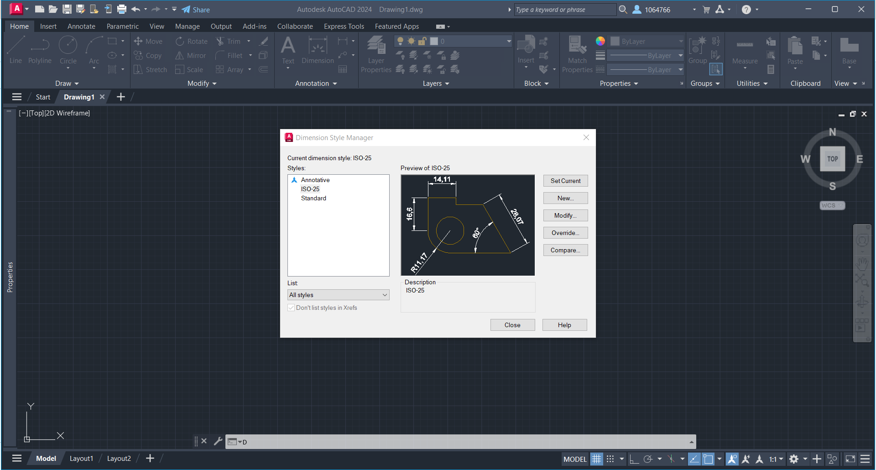The height and width of the screenshot is (470, 876).
Task: Toggle annotation visibility in status bar
Action: [x=732, y=459]
